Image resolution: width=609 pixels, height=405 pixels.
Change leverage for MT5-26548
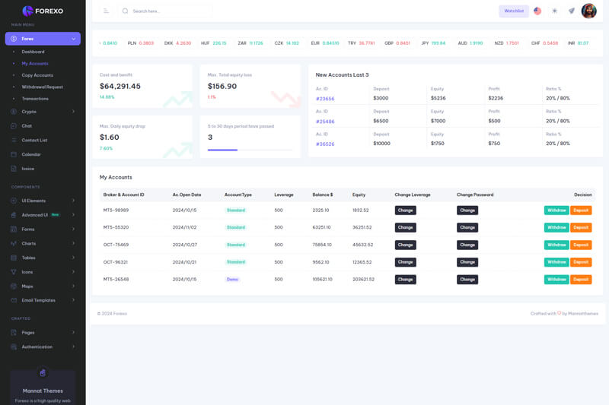[x=406, y=280]
